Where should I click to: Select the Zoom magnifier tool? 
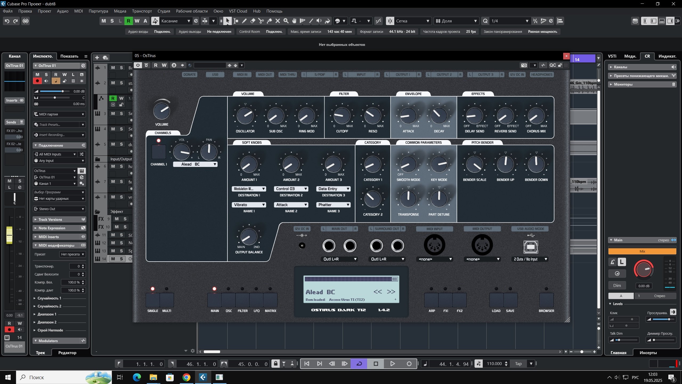click(x=286, y=21)
